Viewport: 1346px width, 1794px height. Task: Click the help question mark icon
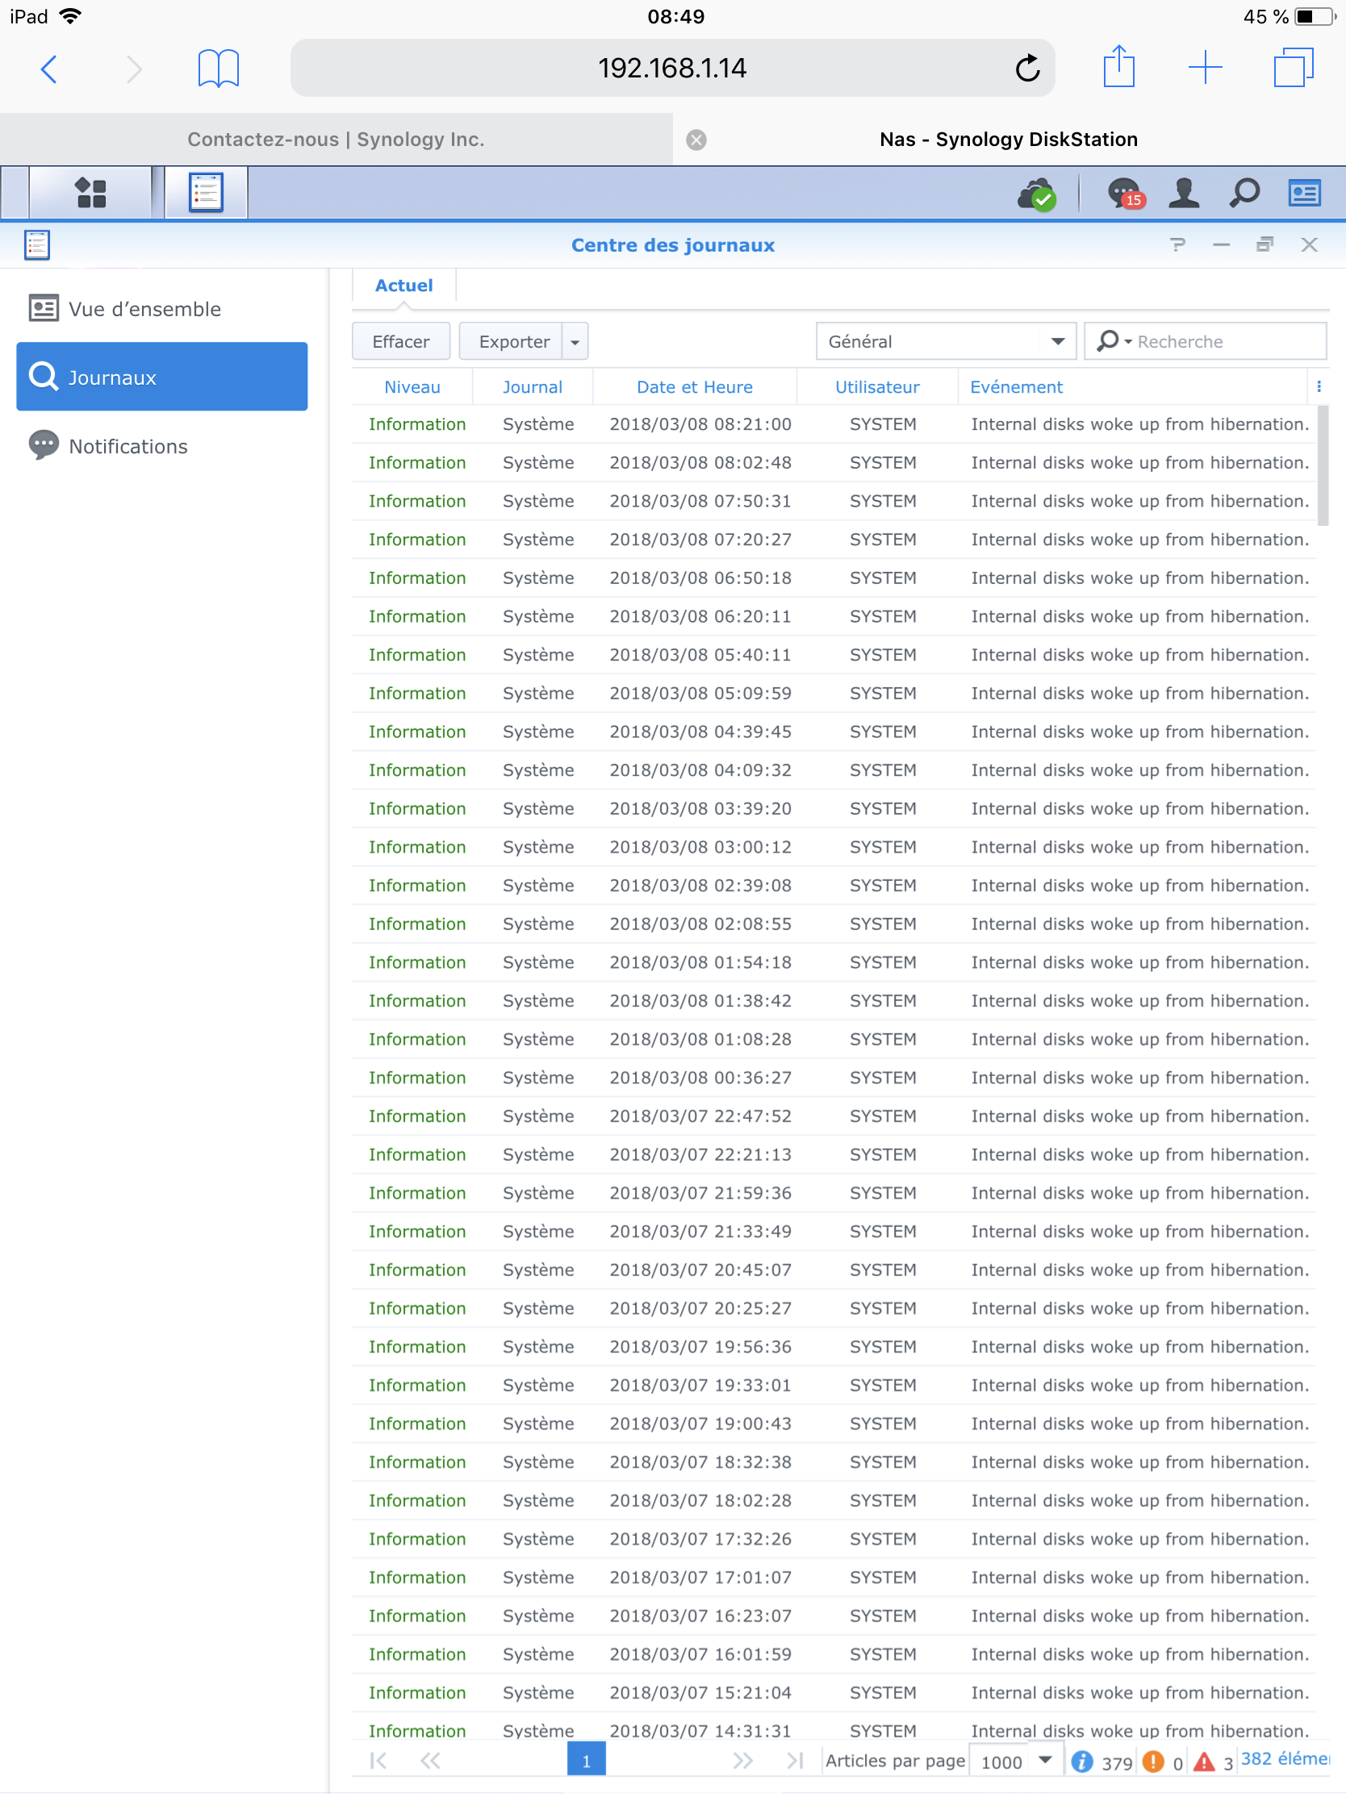coord(1177,245)
